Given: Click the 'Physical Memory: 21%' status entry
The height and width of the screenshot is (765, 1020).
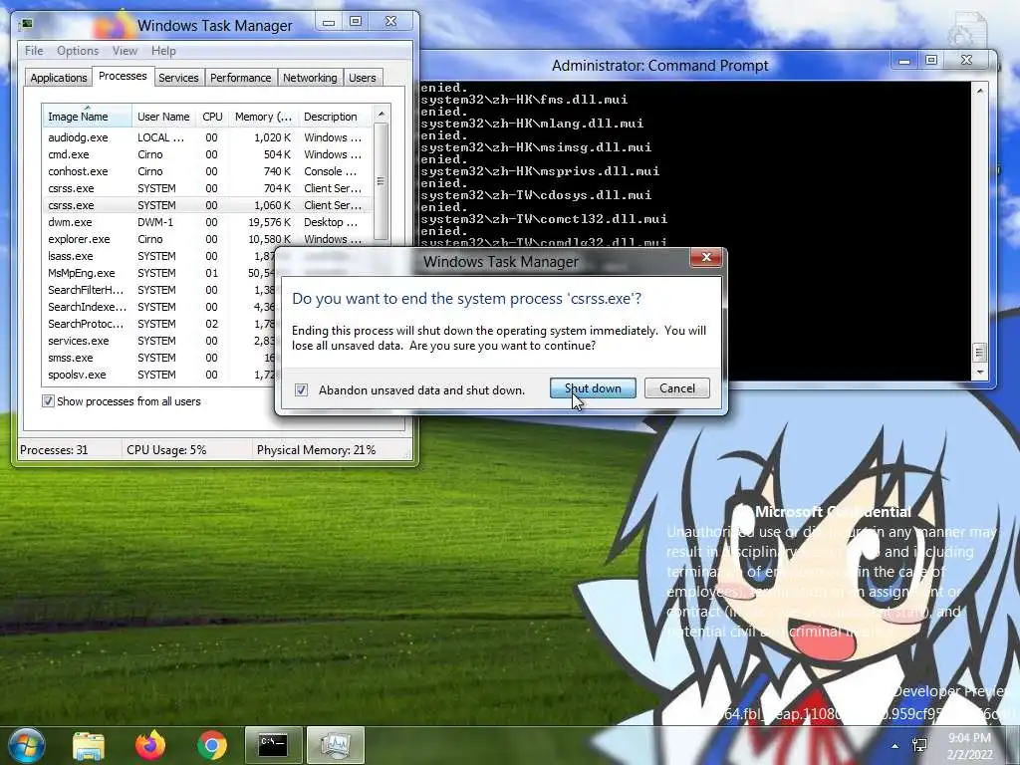Looking at the screenshot, I should (x=316, y=449).
